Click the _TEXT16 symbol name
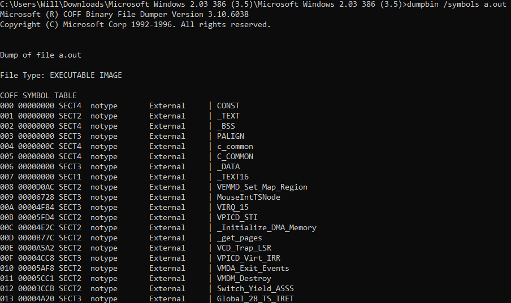511x303 pixels. [x=232, y=177]
